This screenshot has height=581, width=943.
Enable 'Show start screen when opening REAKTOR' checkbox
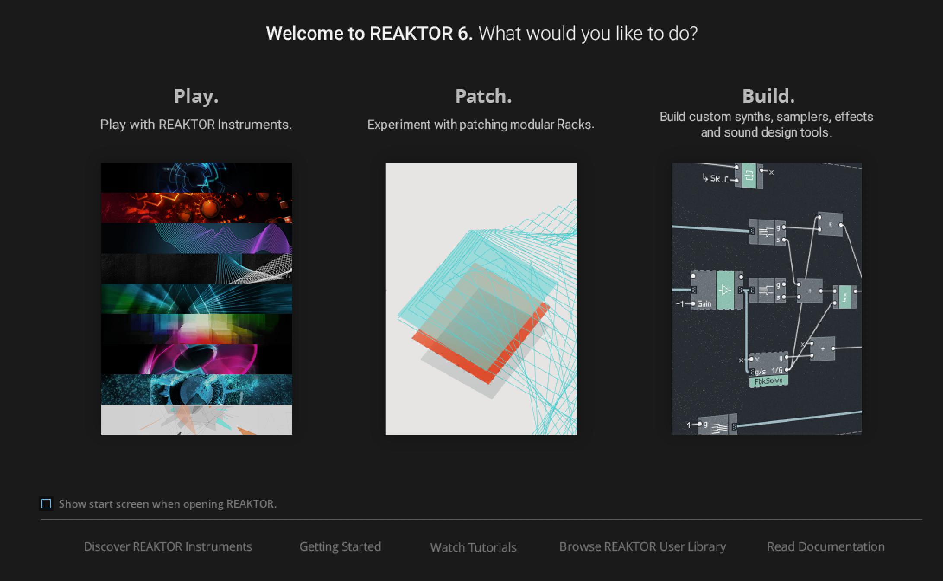coord(46,504)
